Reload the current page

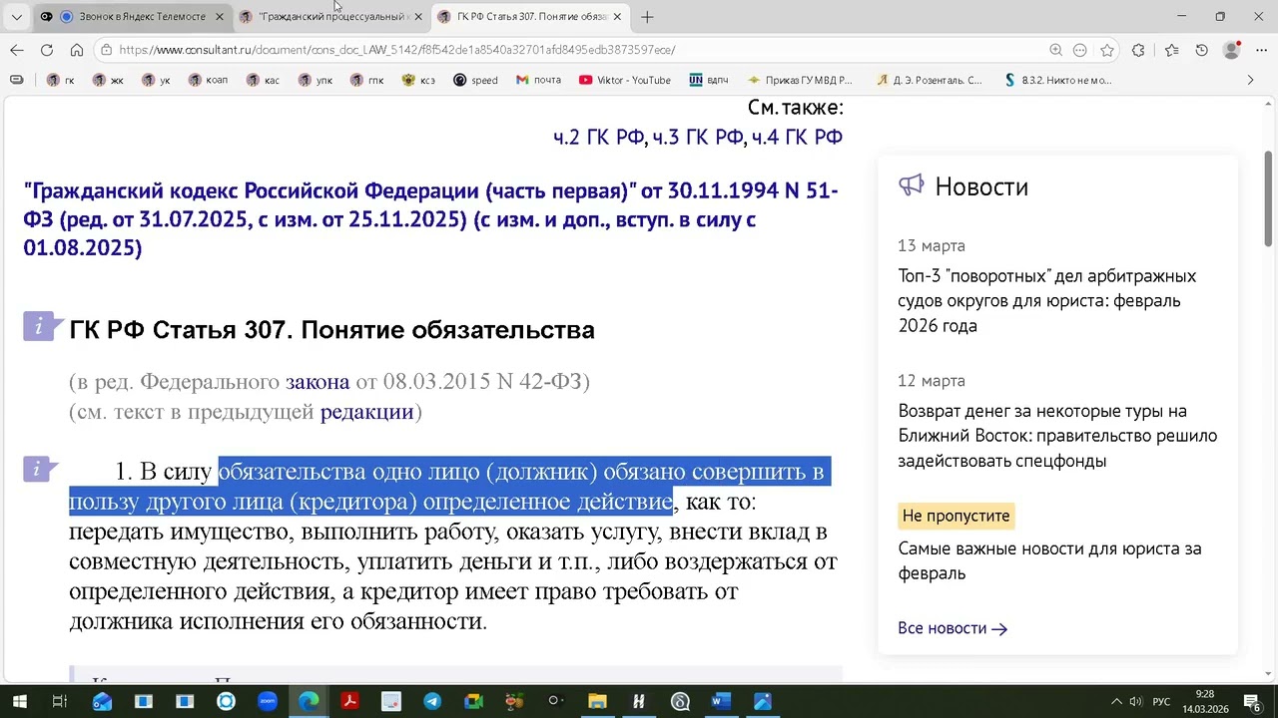click(47, 50)
